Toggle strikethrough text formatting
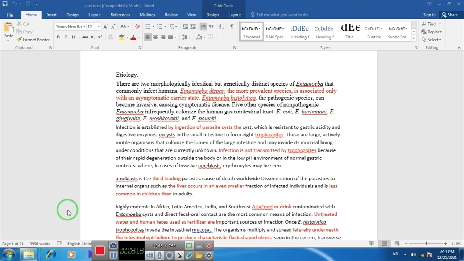464x261 pixels. click(x=85, y=37)
